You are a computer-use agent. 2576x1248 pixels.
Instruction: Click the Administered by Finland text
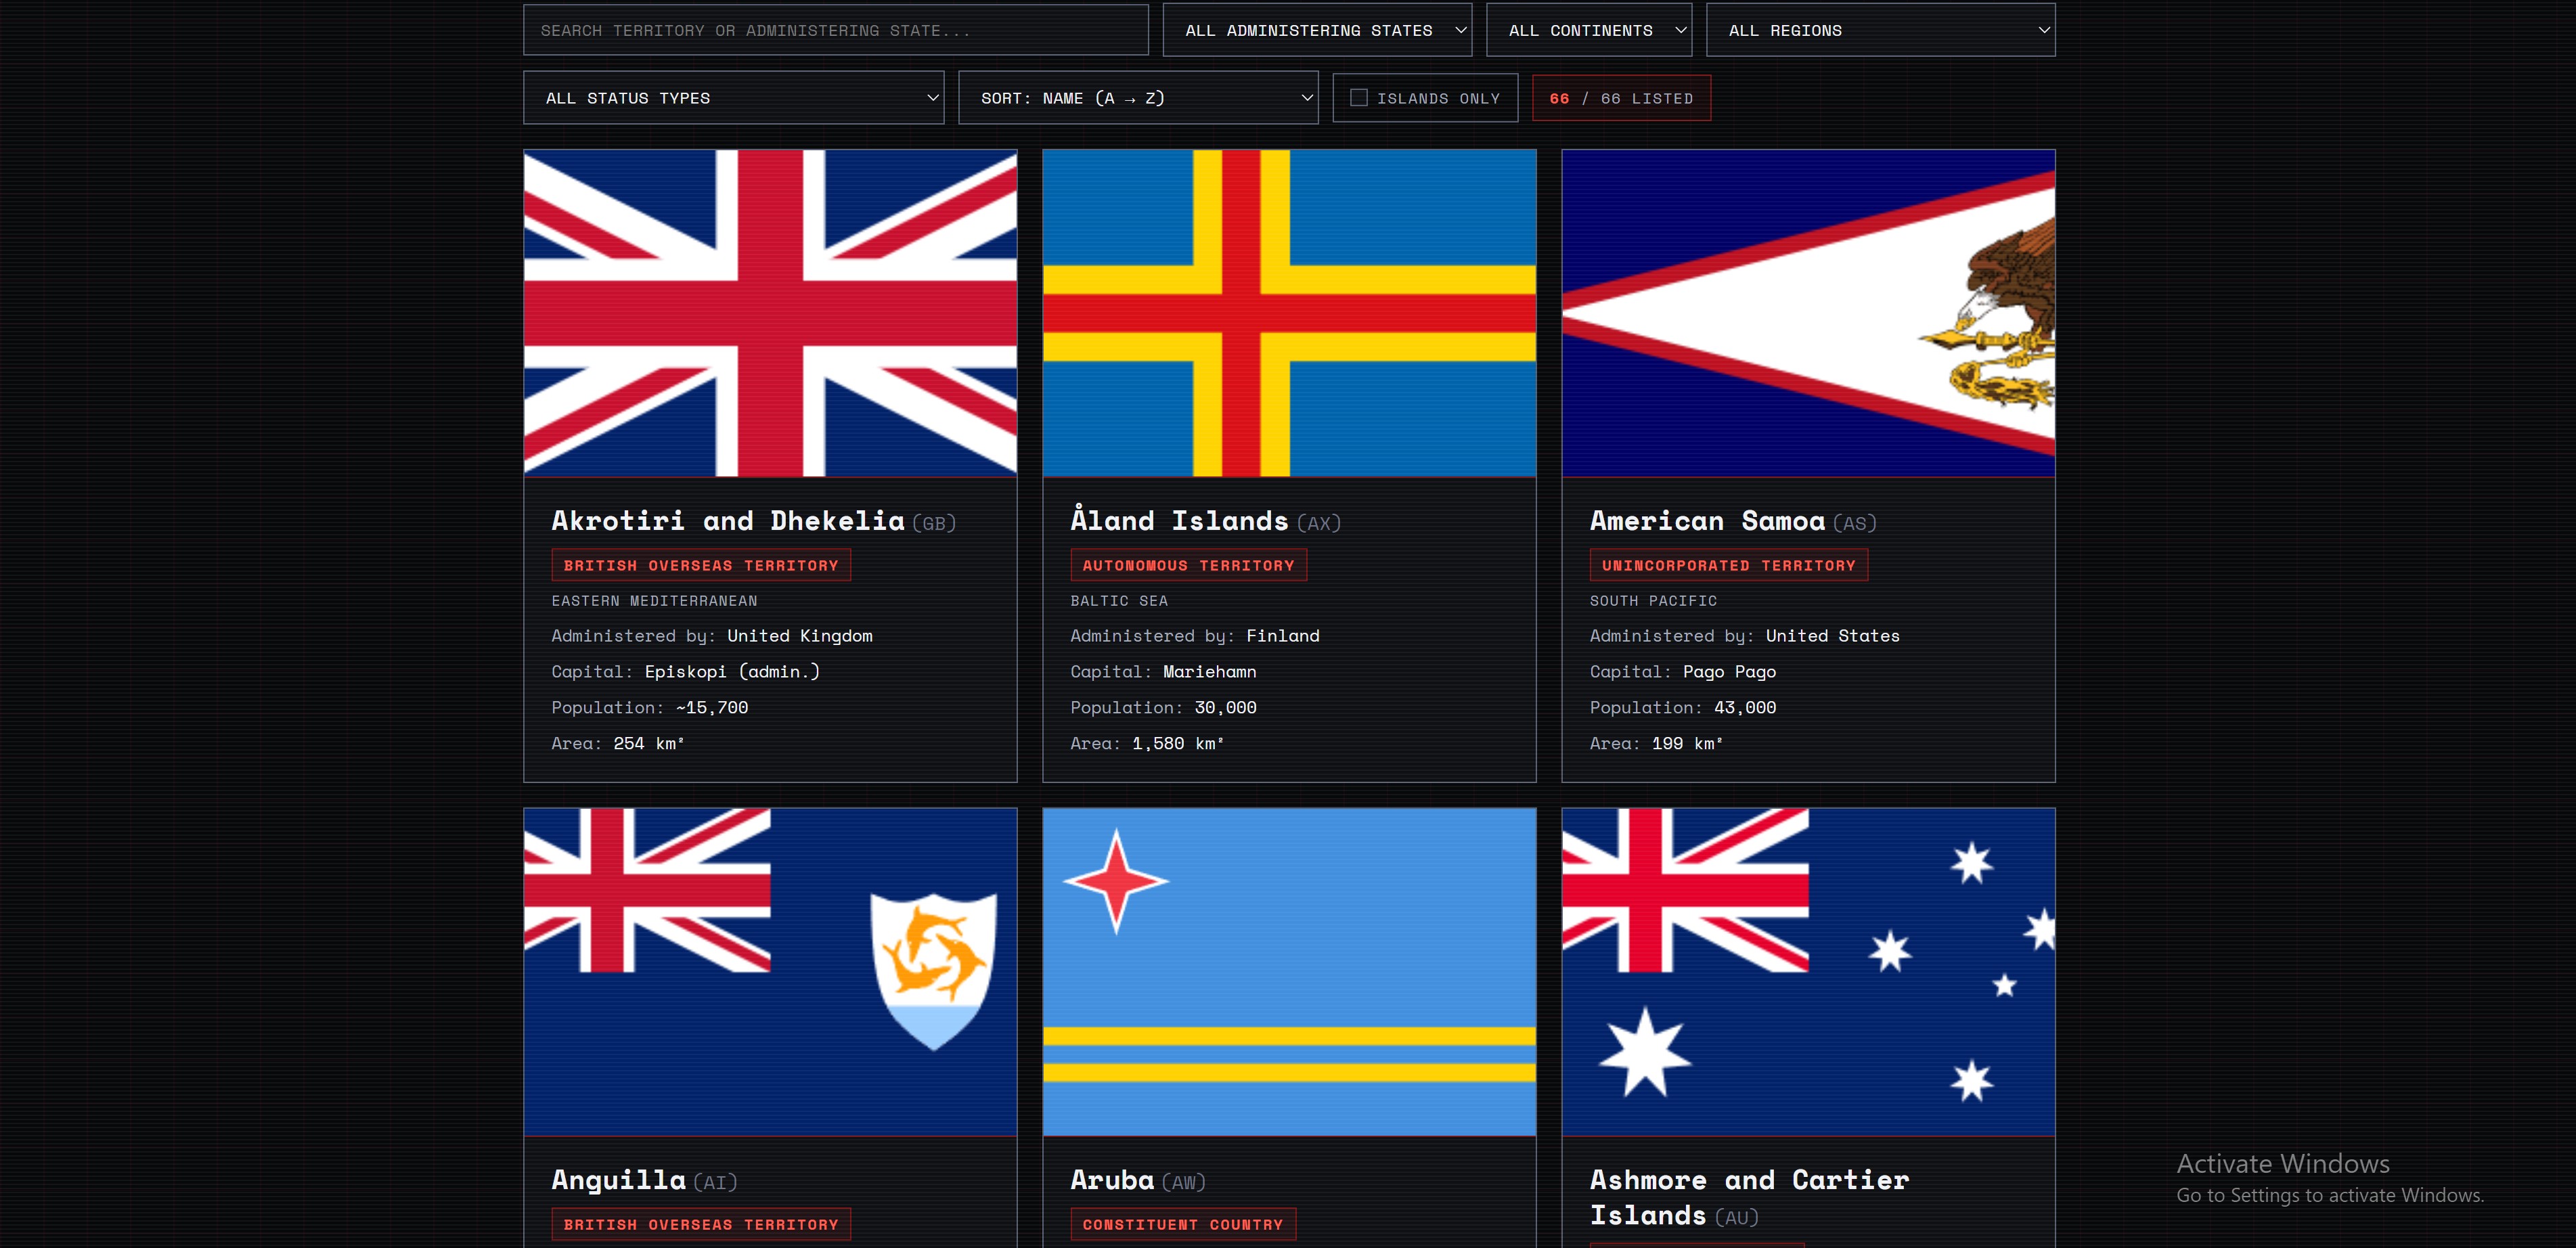[1195, 636]
